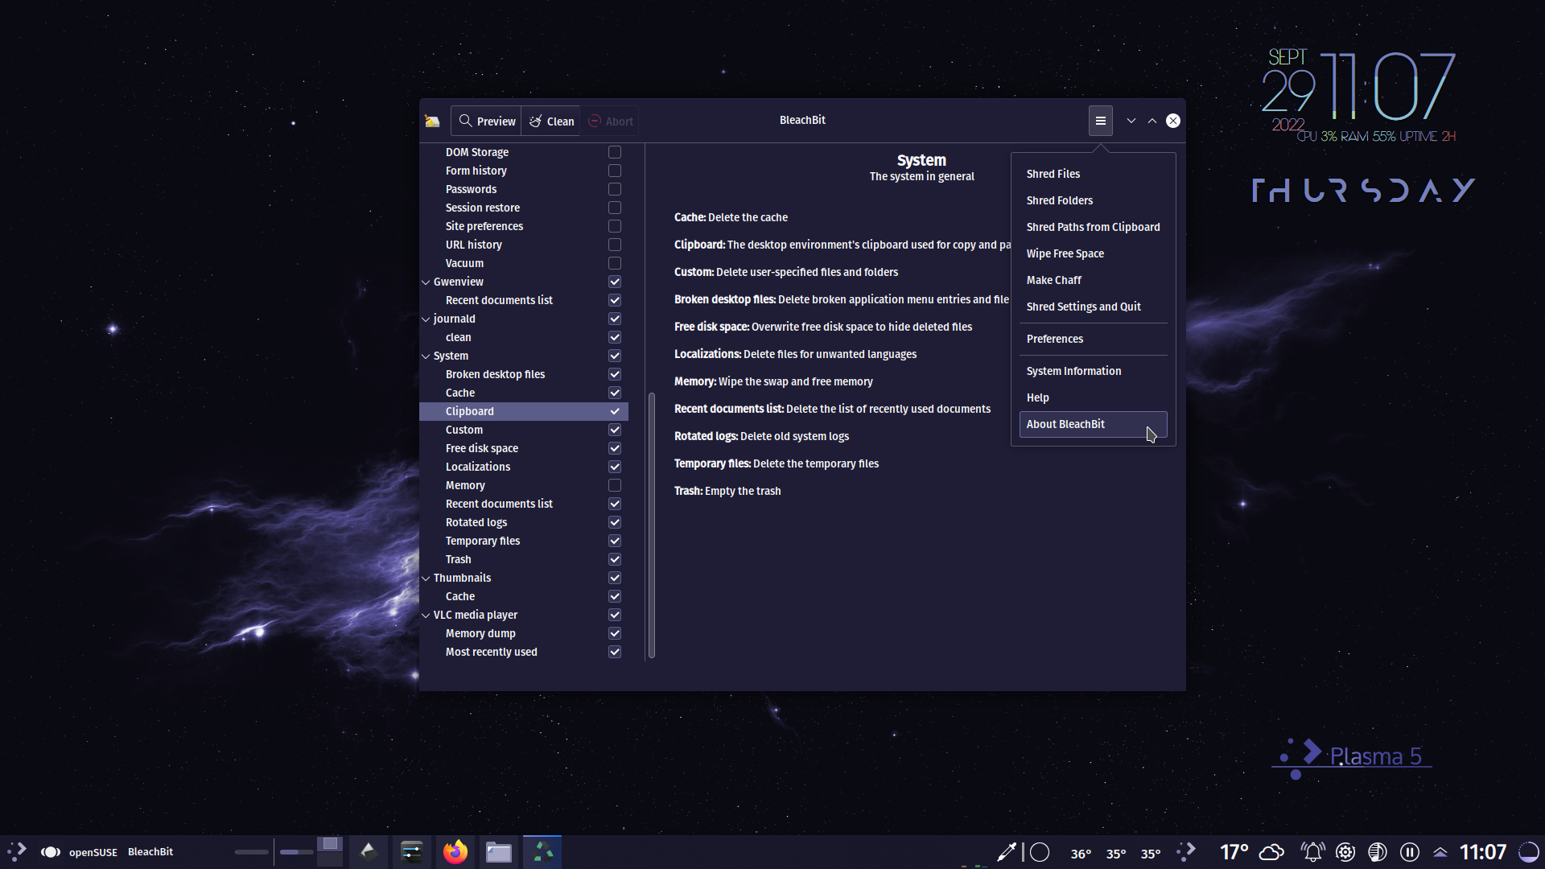Click the Plasma logo icon in the system tray
1545x869 pixels.
pyautogui.click(x=1186, y=852)
